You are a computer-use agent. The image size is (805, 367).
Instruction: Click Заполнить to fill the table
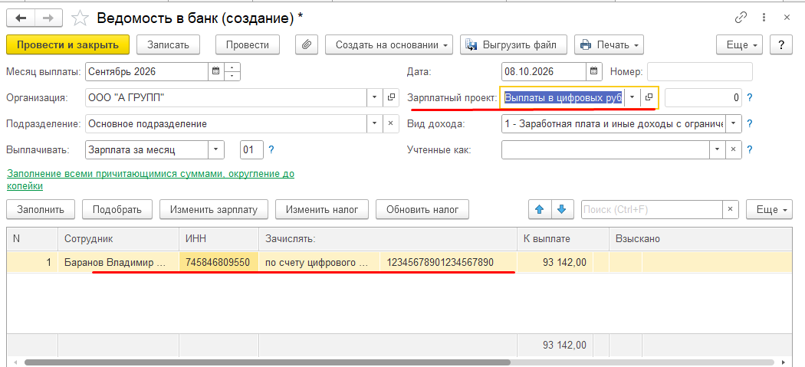[41, 209]
